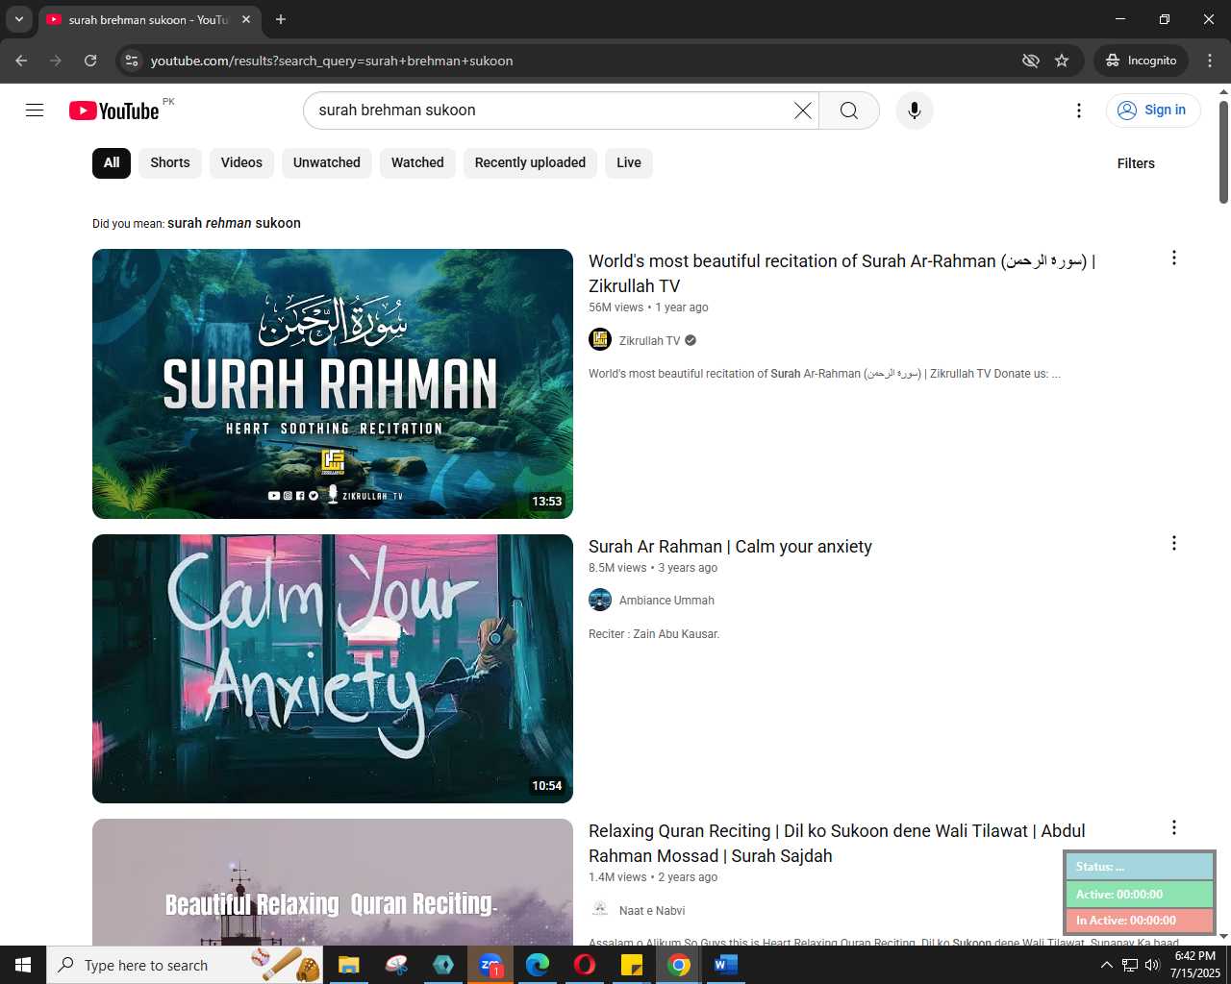Open Zikrullah TV channel avatar
Image resolution: width=1231 pixels, height=984 pixels.
pyautogui.click(x=600, y=340)
